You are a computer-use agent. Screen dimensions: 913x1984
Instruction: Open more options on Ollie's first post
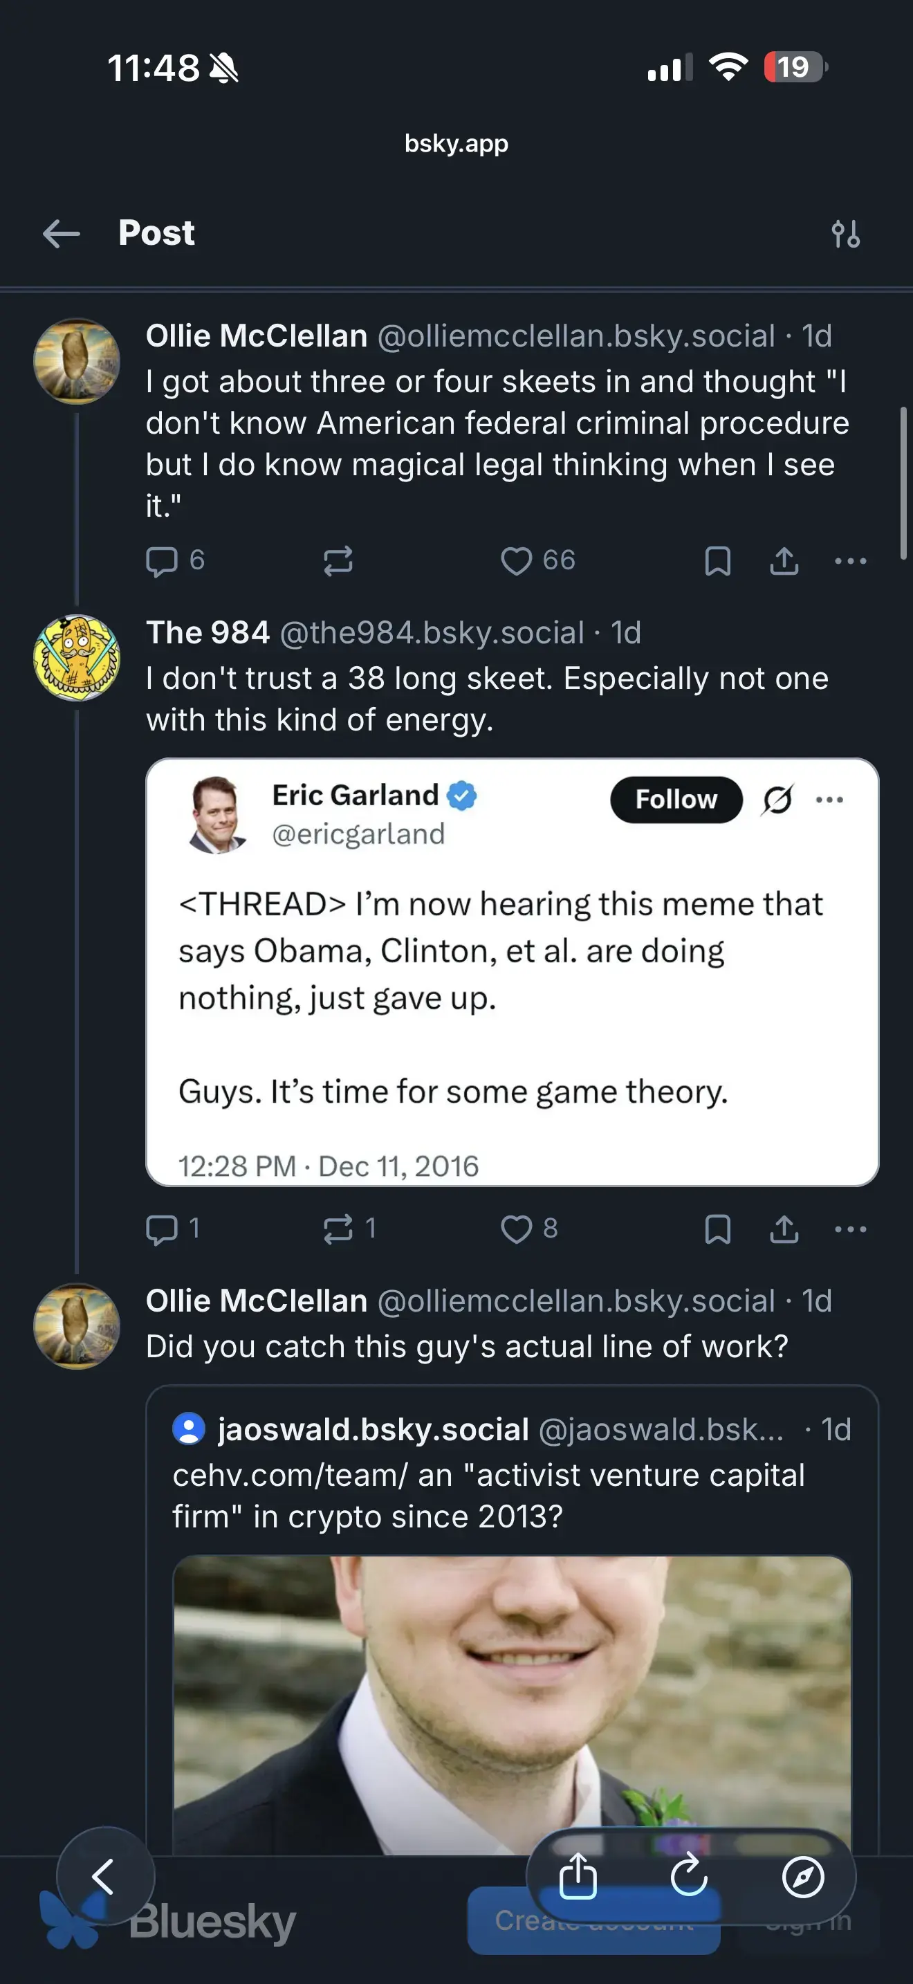point(850,561)
